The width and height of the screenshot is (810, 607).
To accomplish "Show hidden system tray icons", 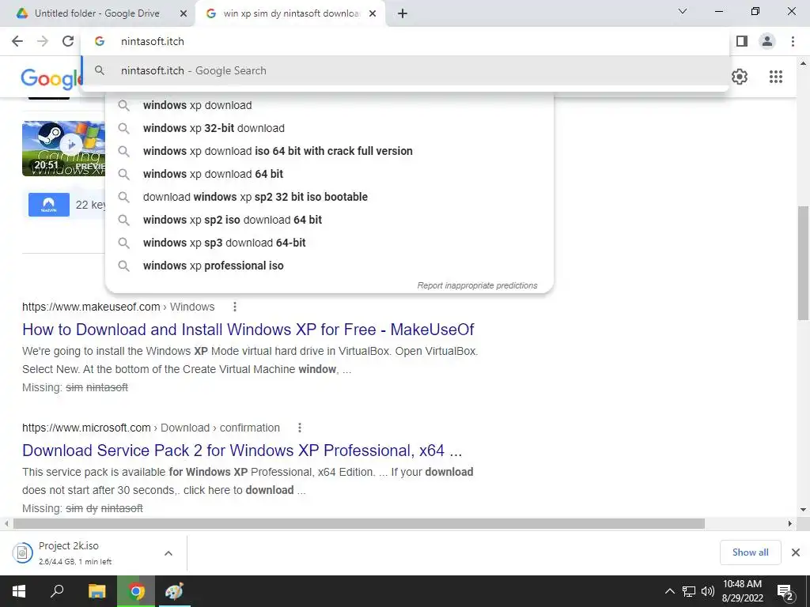I will (x=669, y=591).
